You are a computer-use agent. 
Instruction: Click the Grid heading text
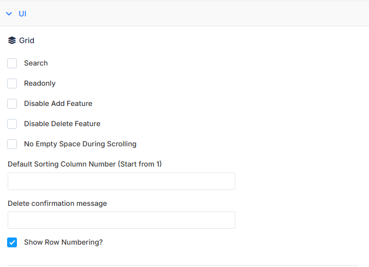click(x=27, y=40)
